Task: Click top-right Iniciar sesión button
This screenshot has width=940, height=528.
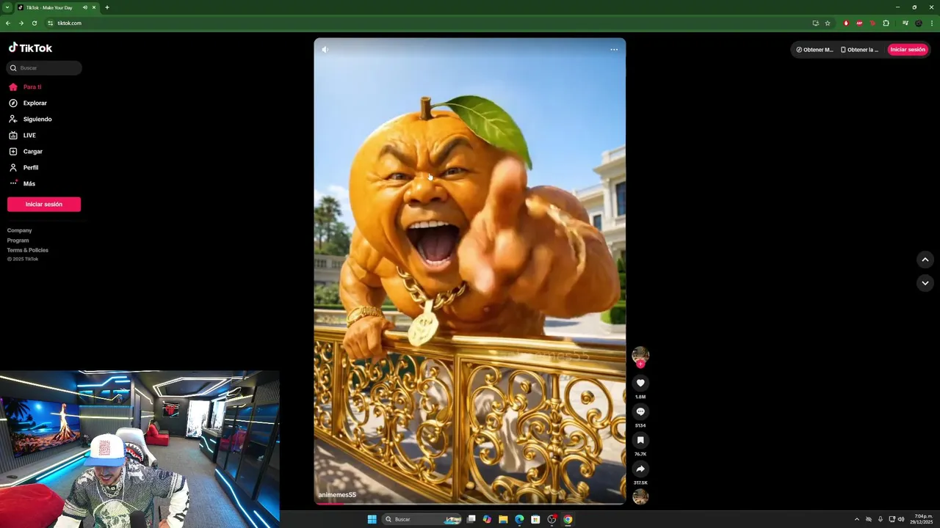Action: [908, 50]
